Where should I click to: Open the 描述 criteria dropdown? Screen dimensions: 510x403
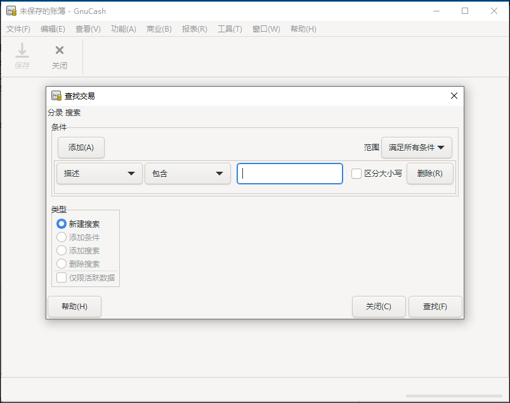coord(99,173)
